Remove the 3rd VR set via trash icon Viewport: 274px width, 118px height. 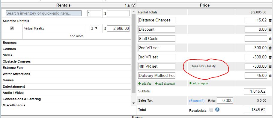270,57
